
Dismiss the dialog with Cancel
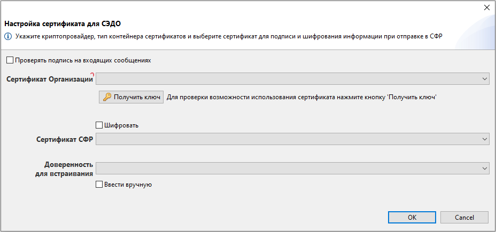[x=464, y=218]
